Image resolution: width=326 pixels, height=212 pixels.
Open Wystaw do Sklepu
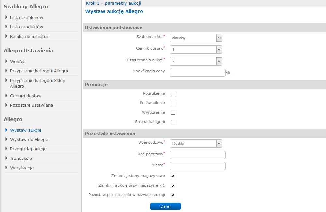click(29, 139)
